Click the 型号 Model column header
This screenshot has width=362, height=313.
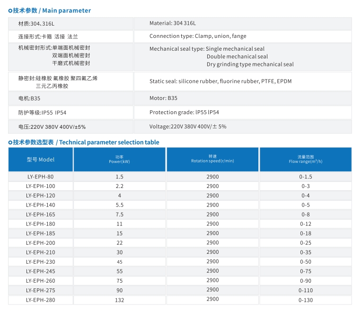point(41,160)
